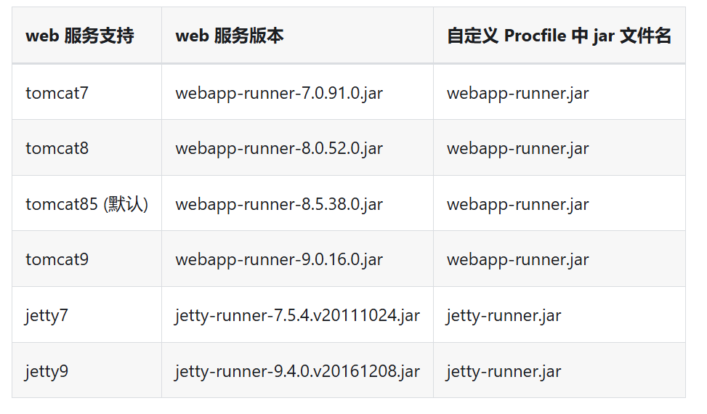The width and height of the screenshot is (707, 414).
Task: Click the jetty9 cell
Action: [86, 370]
